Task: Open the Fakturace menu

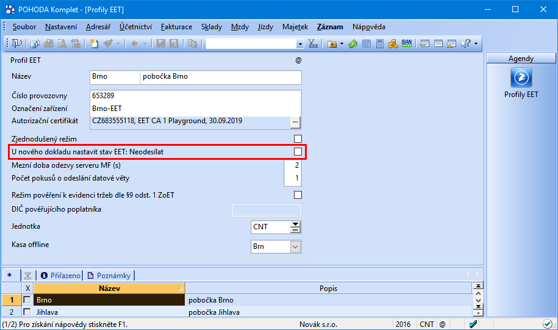Action: [176, 27]
